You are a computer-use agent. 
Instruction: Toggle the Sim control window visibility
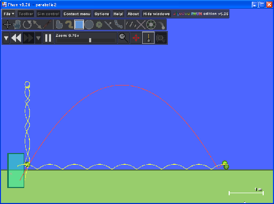click(x=48, y=14)
